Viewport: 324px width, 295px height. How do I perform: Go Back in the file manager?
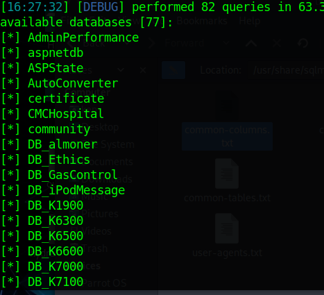[94, 43]
